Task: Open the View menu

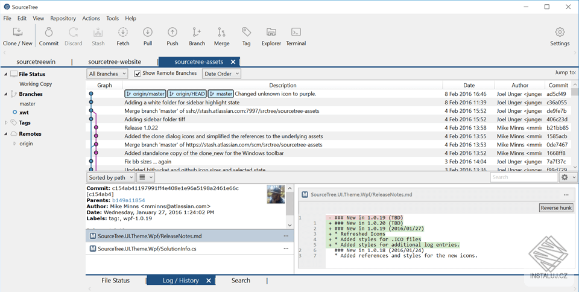Action: (x=39, y=18)
